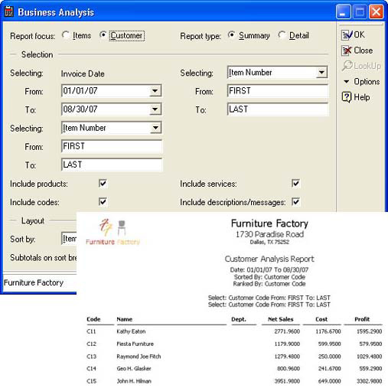388x388 pixels.
Task: Select the Summary report type radio
Action: click(231, 35)
